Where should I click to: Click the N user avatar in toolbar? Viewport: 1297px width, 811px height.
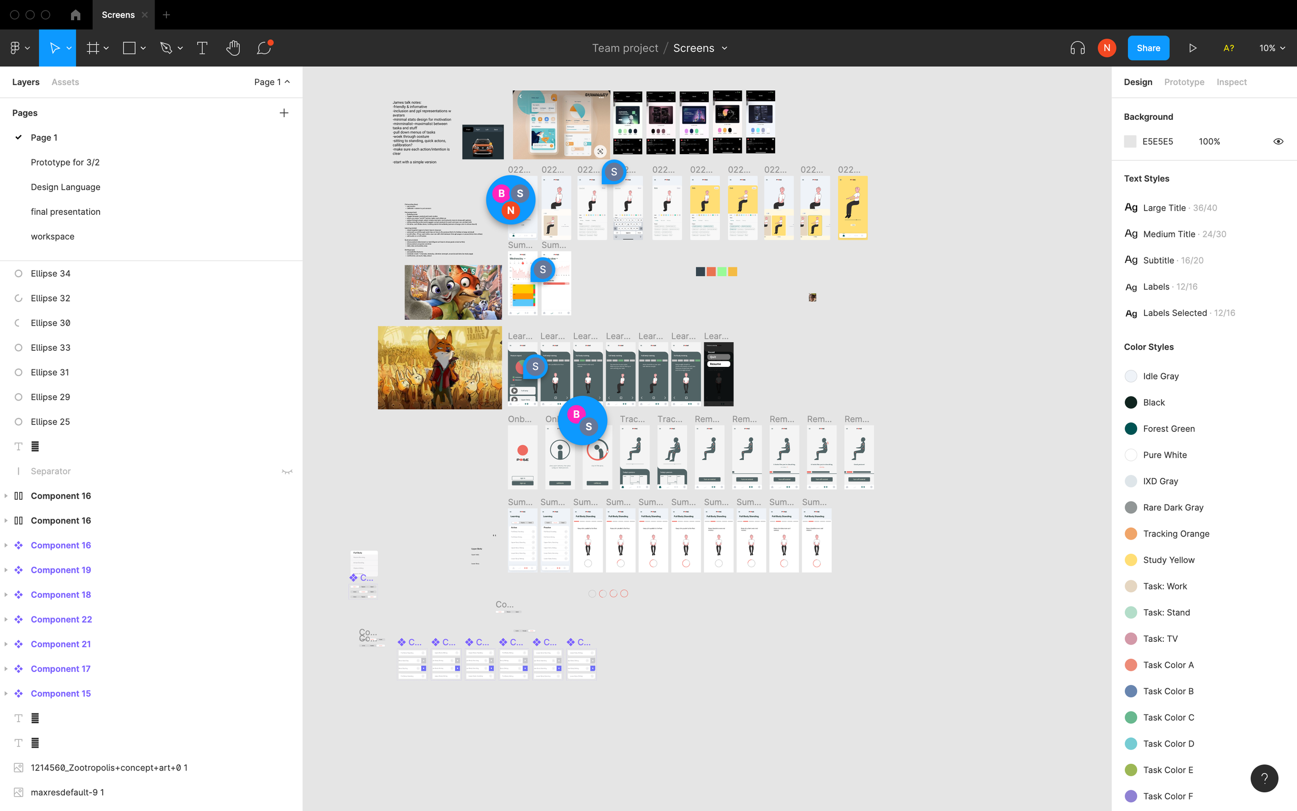pos(1107,48)
